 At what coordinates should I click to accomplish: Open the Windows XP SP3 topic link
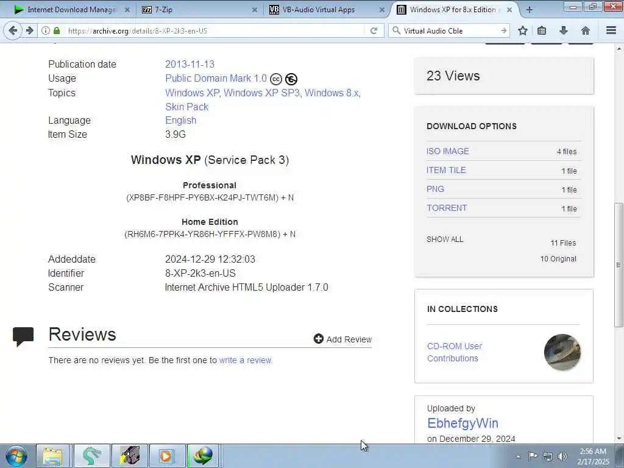[x=262, y=93]
